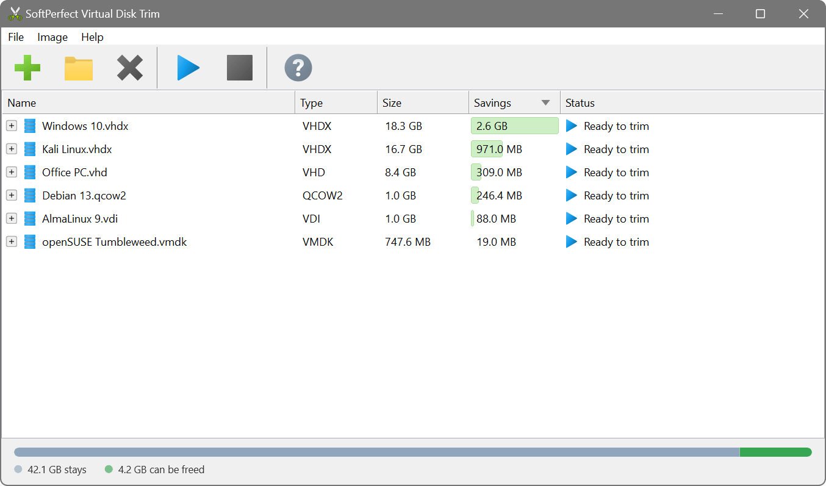This screenshot has width=826, height=486.
Task: Expand the openSUSE Tumbleweed.vmdk tree node
Action: click(12, 242)
